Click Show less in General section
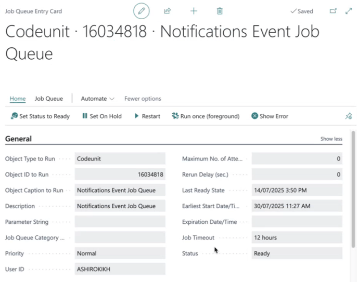Screen dimensions: 358x282 (331, 139)
